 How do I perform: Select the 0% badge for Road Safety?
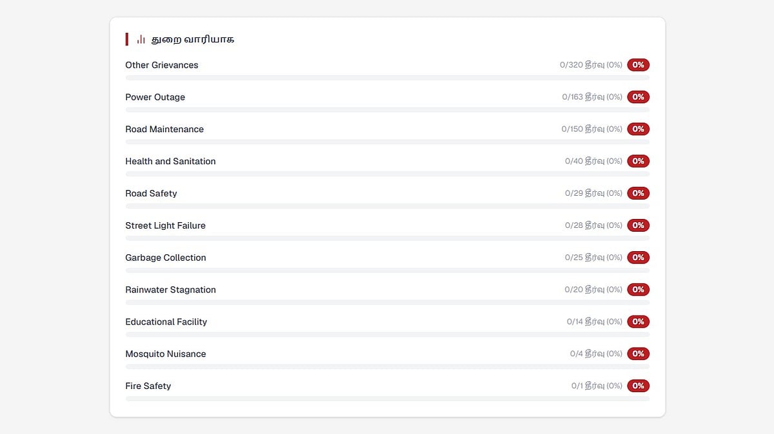click(638, 193)
